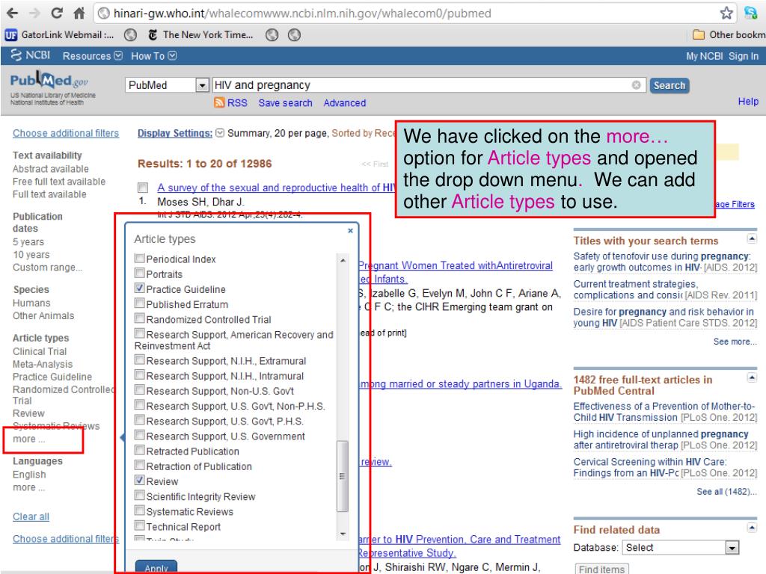Collapse Titles with your search terms panel
The height and width of the screenshot is (574, 766).
[x=752, y=238]
